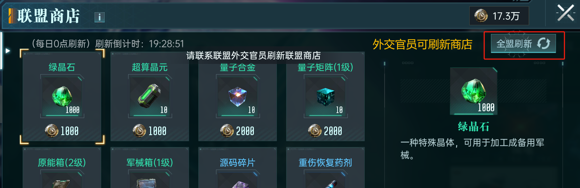Close the 联盟商店 window
580x188 pixels.
pyautogui.click(x=566, y=13)
